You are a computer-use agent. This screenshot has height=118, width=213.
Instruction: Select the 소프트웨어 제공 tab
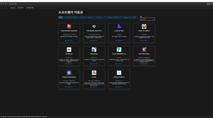[x=29, y=8]
